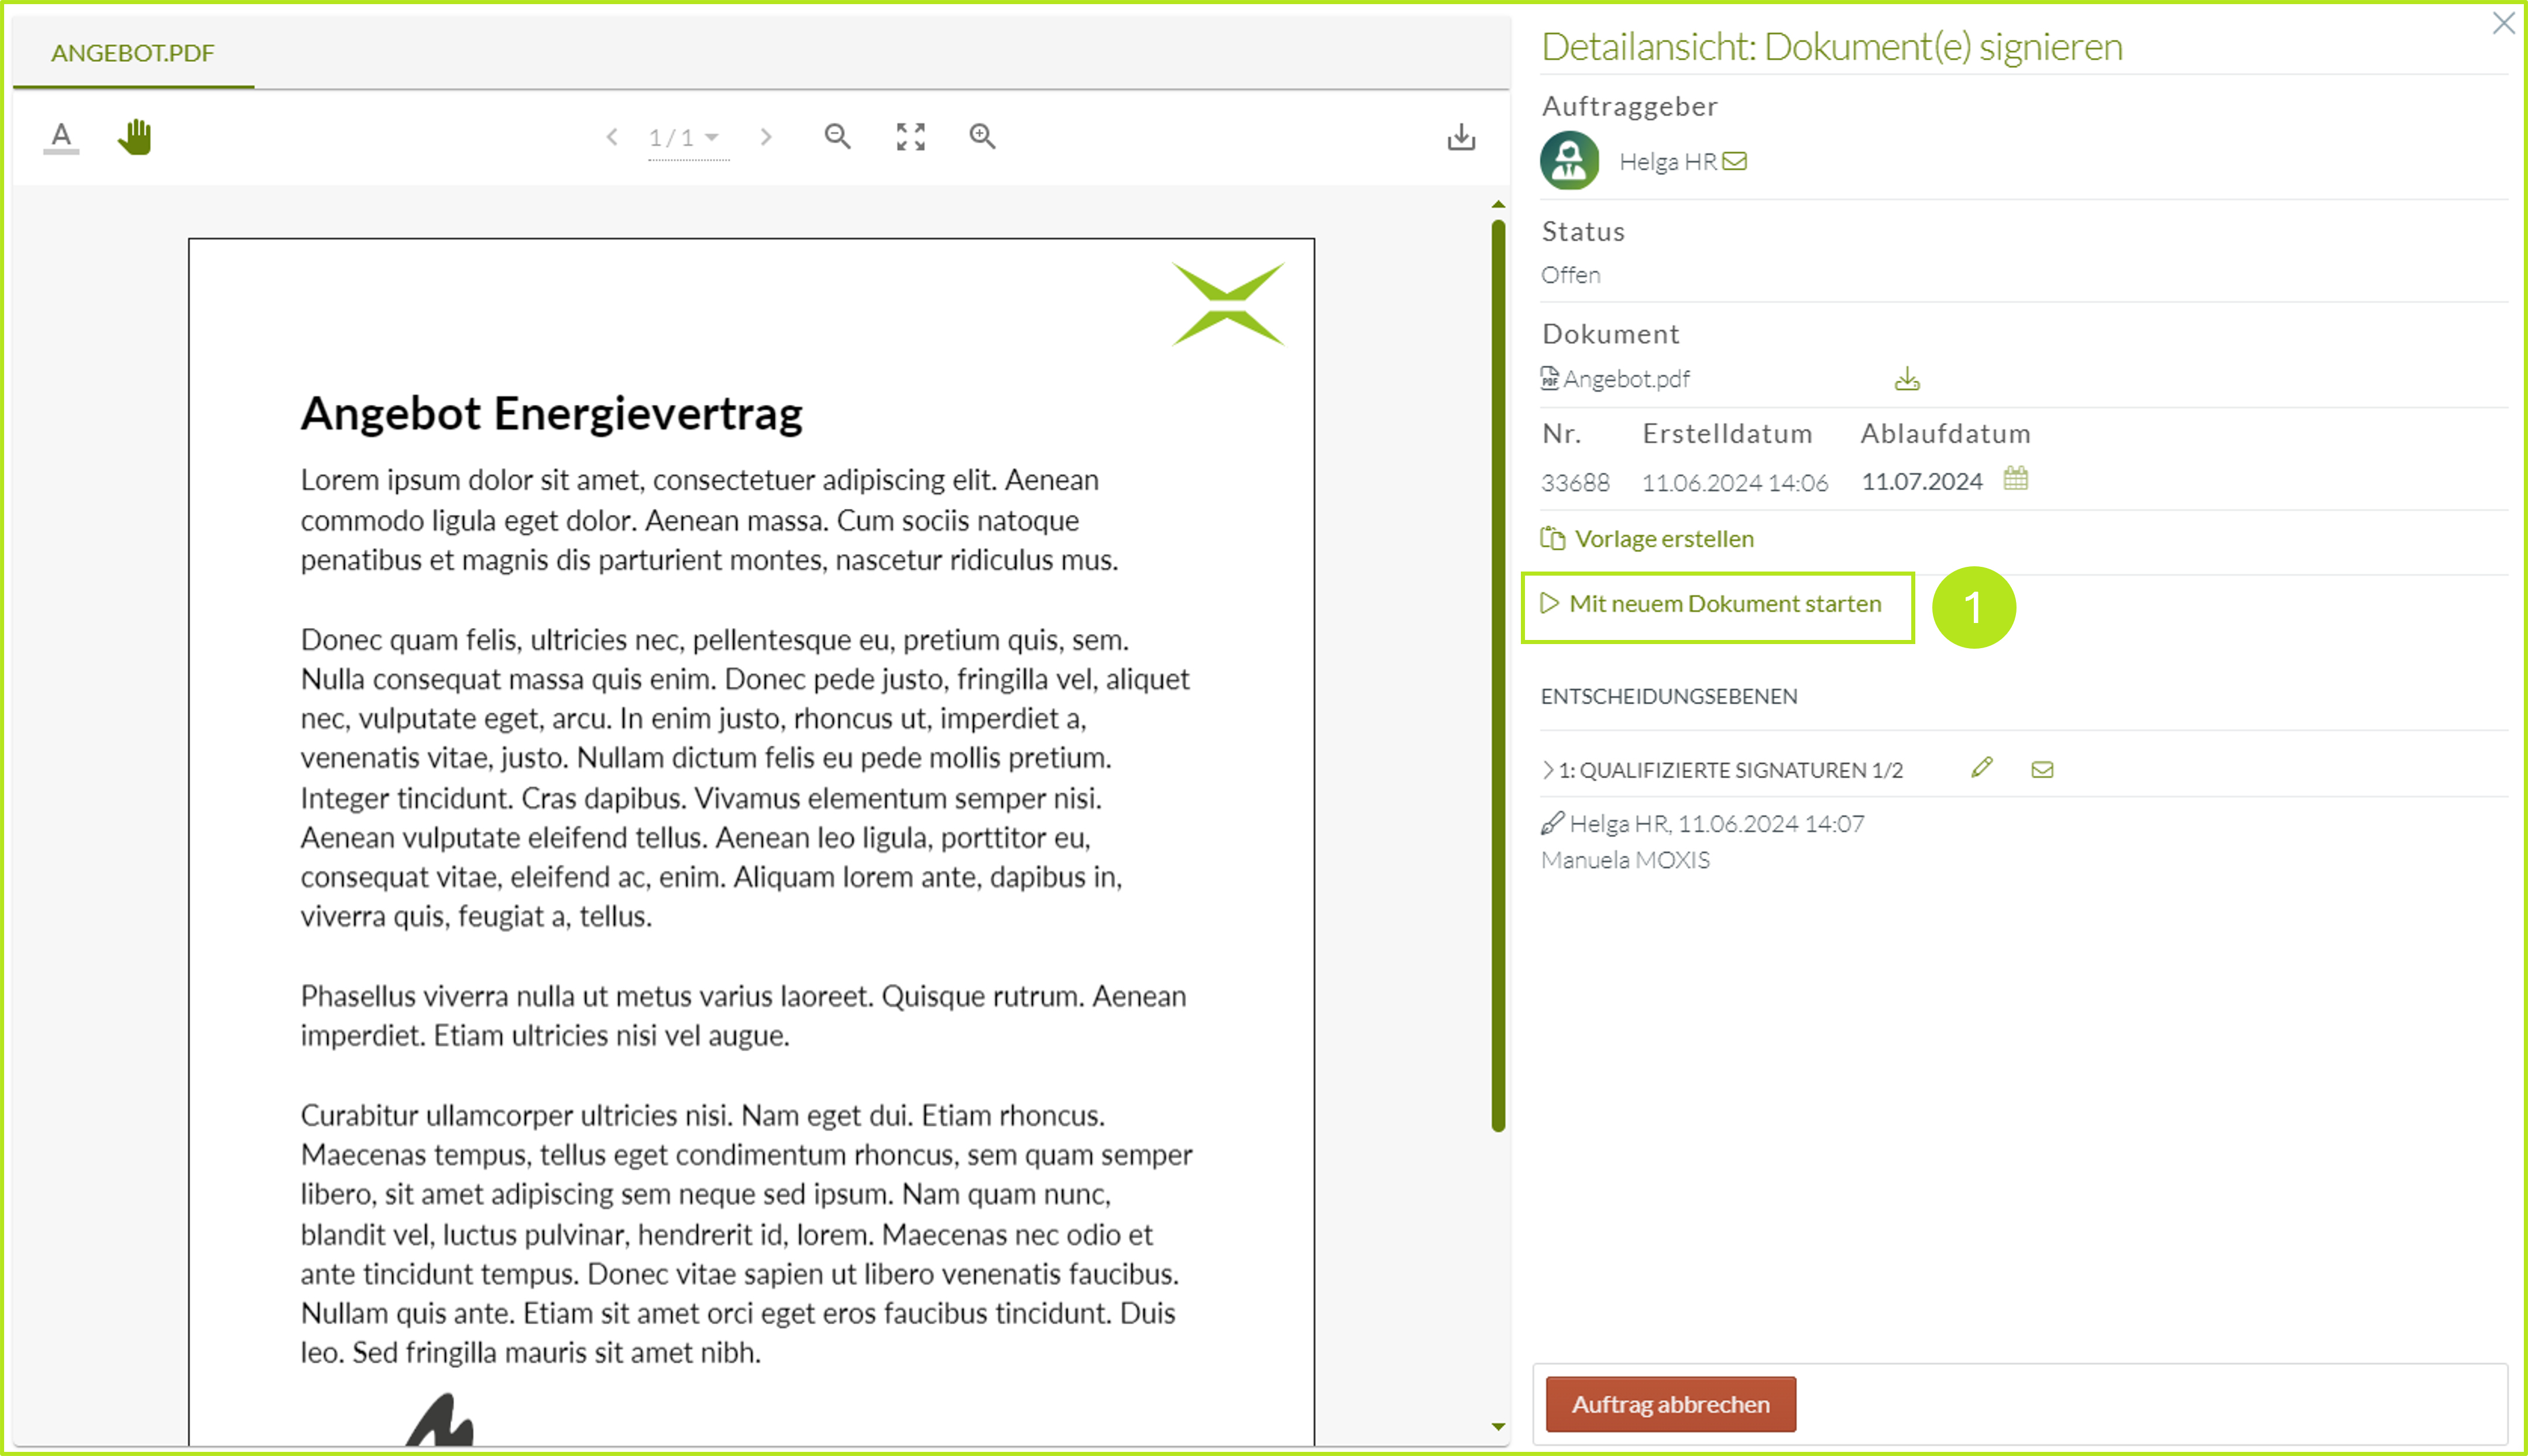Click the document vertical scrollbar
Image resolution: width=2528 pixels, height=1456 pixels.
pos(1497,676)
